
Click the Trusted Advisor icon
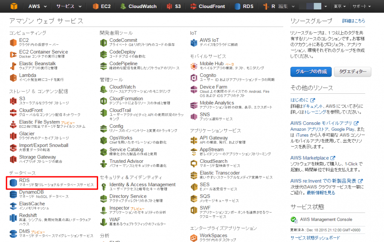(104, 164)
